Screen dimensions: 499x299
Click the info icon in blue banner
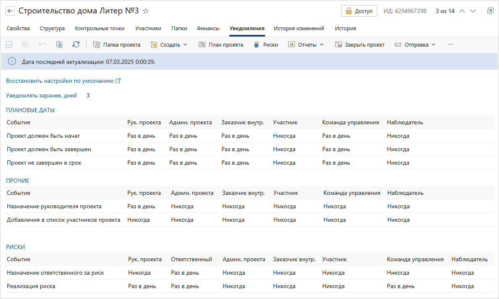(x=12, y=61)
